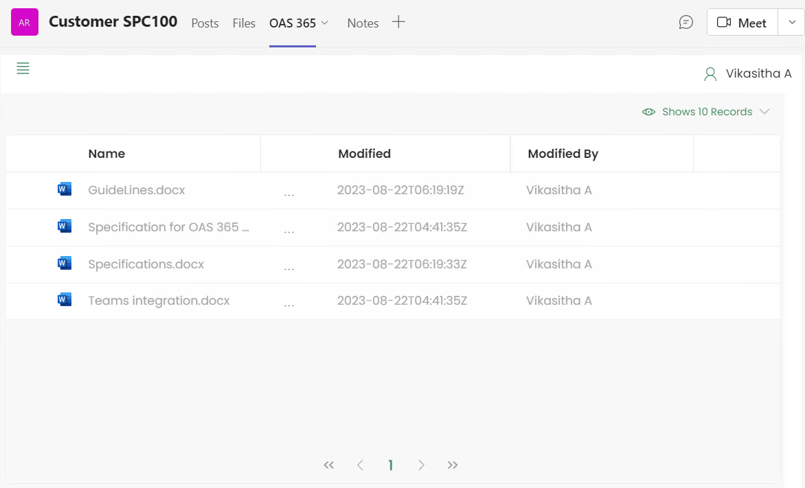This screenshot has height=488, width=805.
Task: Open the Meet options dropdown arrow
Action: (x=791, y=23)
